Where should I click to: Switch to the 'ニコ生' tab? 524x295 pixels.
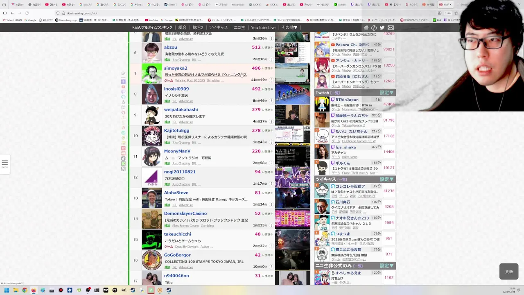[239, 27]
